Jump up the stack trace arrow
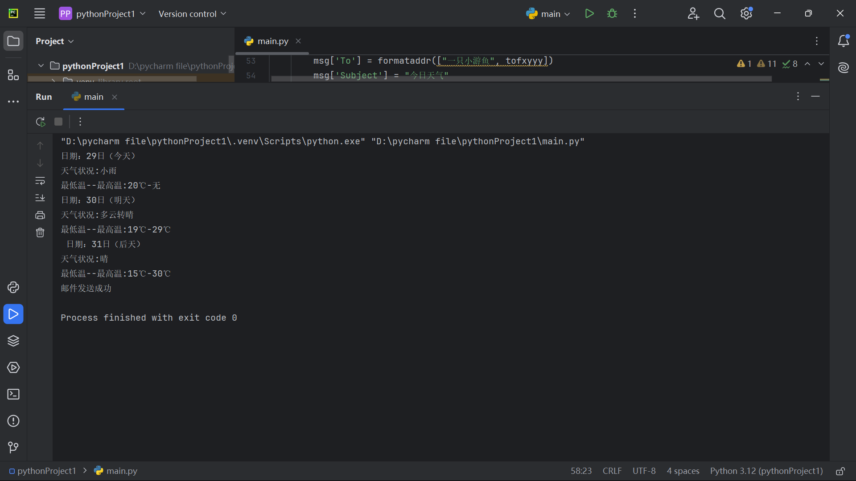856x481 pixels. 40,146
